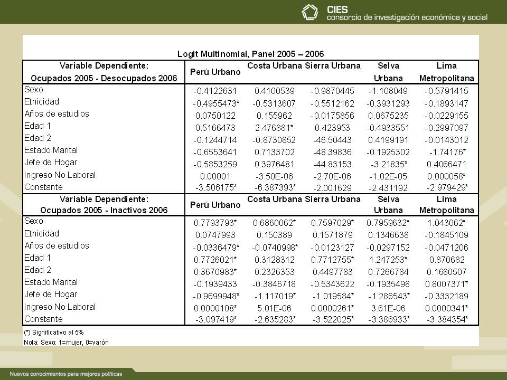The image size is (507, 380).
Task: Select the constant -3.097419*
Action: [x=216, y=320]
